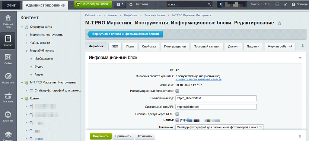Enable Включен доступ через REST checkbox
The height and width of the screenshot is (141, 309).
tap(177, 114)
